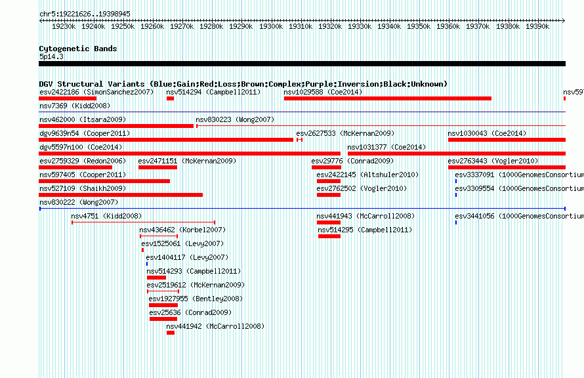Select the red bar under esv29776

326,167
